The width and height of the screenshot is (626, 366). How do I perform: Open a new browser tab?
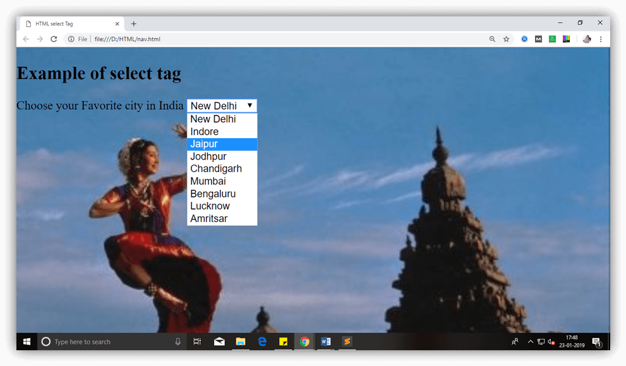[x=133, y=24]
